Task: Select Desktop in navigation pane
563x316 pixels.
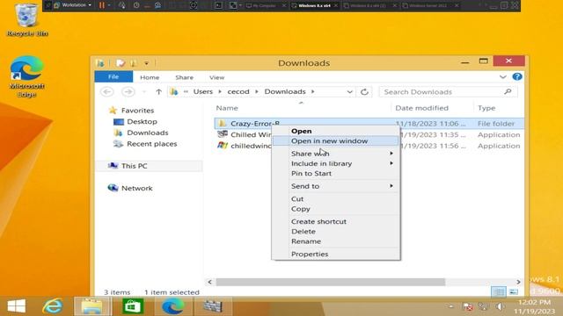Action: pyautogui.click(x=142, y=121)
